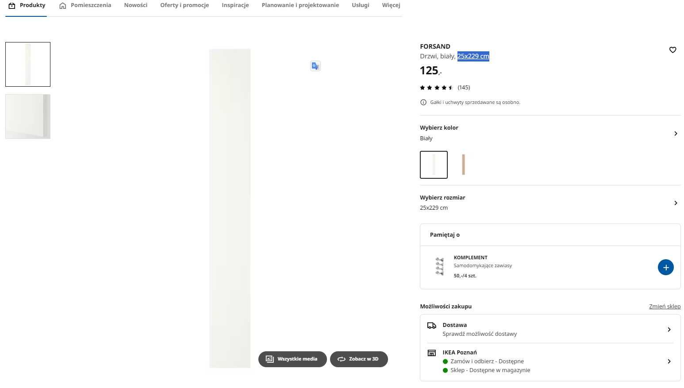Screen dimensions: 684x388
Task: Click the IKEA Poznań store name
Action: 460,353
